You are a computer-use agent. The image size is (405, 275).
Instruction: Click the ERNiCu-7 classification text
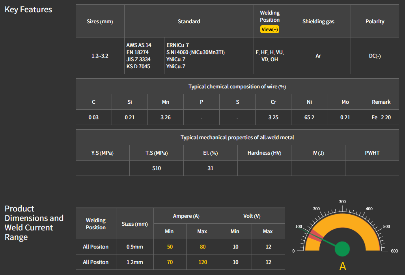pos(177,45)
